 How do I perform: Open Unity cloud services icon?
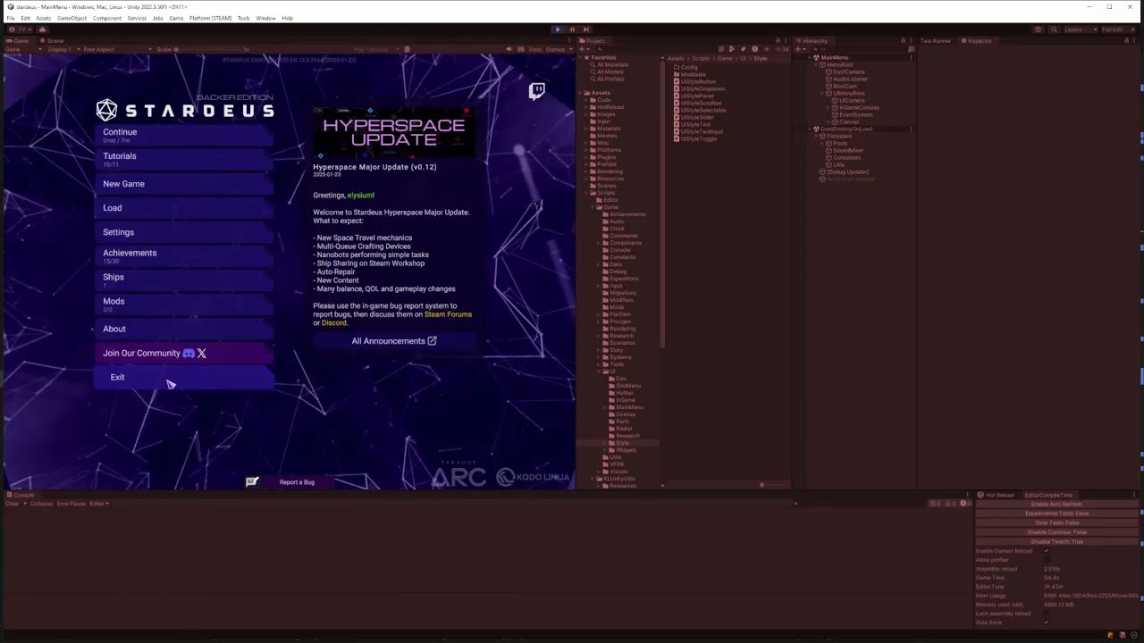[x=42, y=29]
